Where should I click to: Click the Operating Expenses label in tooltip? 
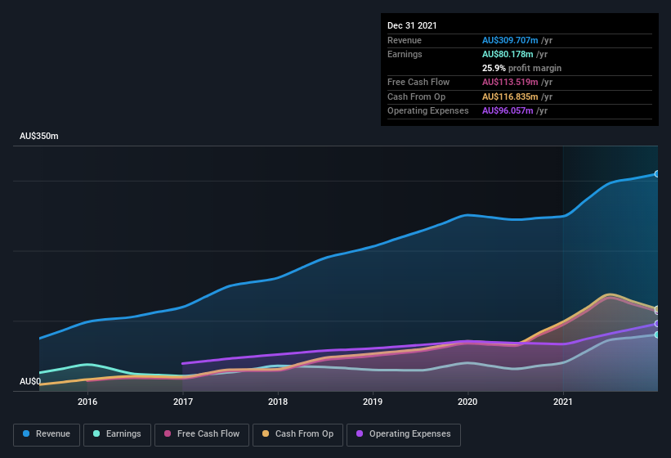pyautogui.click(x=428, y=111)
